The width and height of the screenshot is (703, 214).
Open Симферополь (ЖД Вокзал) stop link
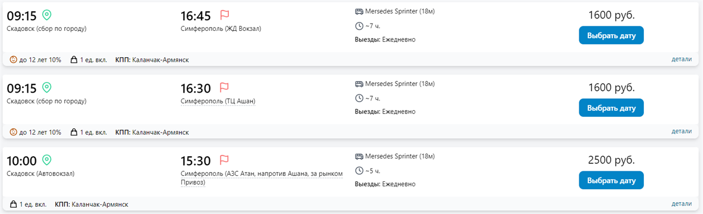[x=221, y=29]
